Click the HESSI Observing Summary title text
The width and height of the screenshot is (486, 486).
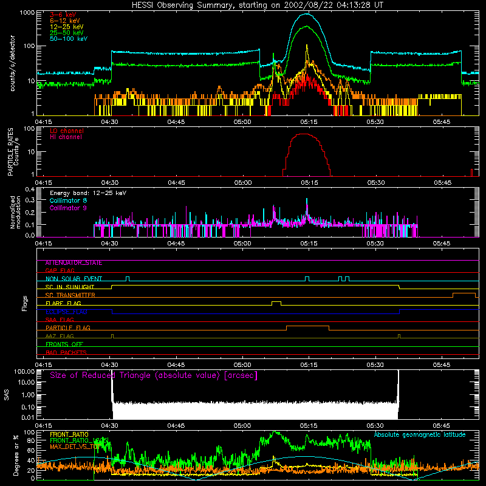[257, 5]
